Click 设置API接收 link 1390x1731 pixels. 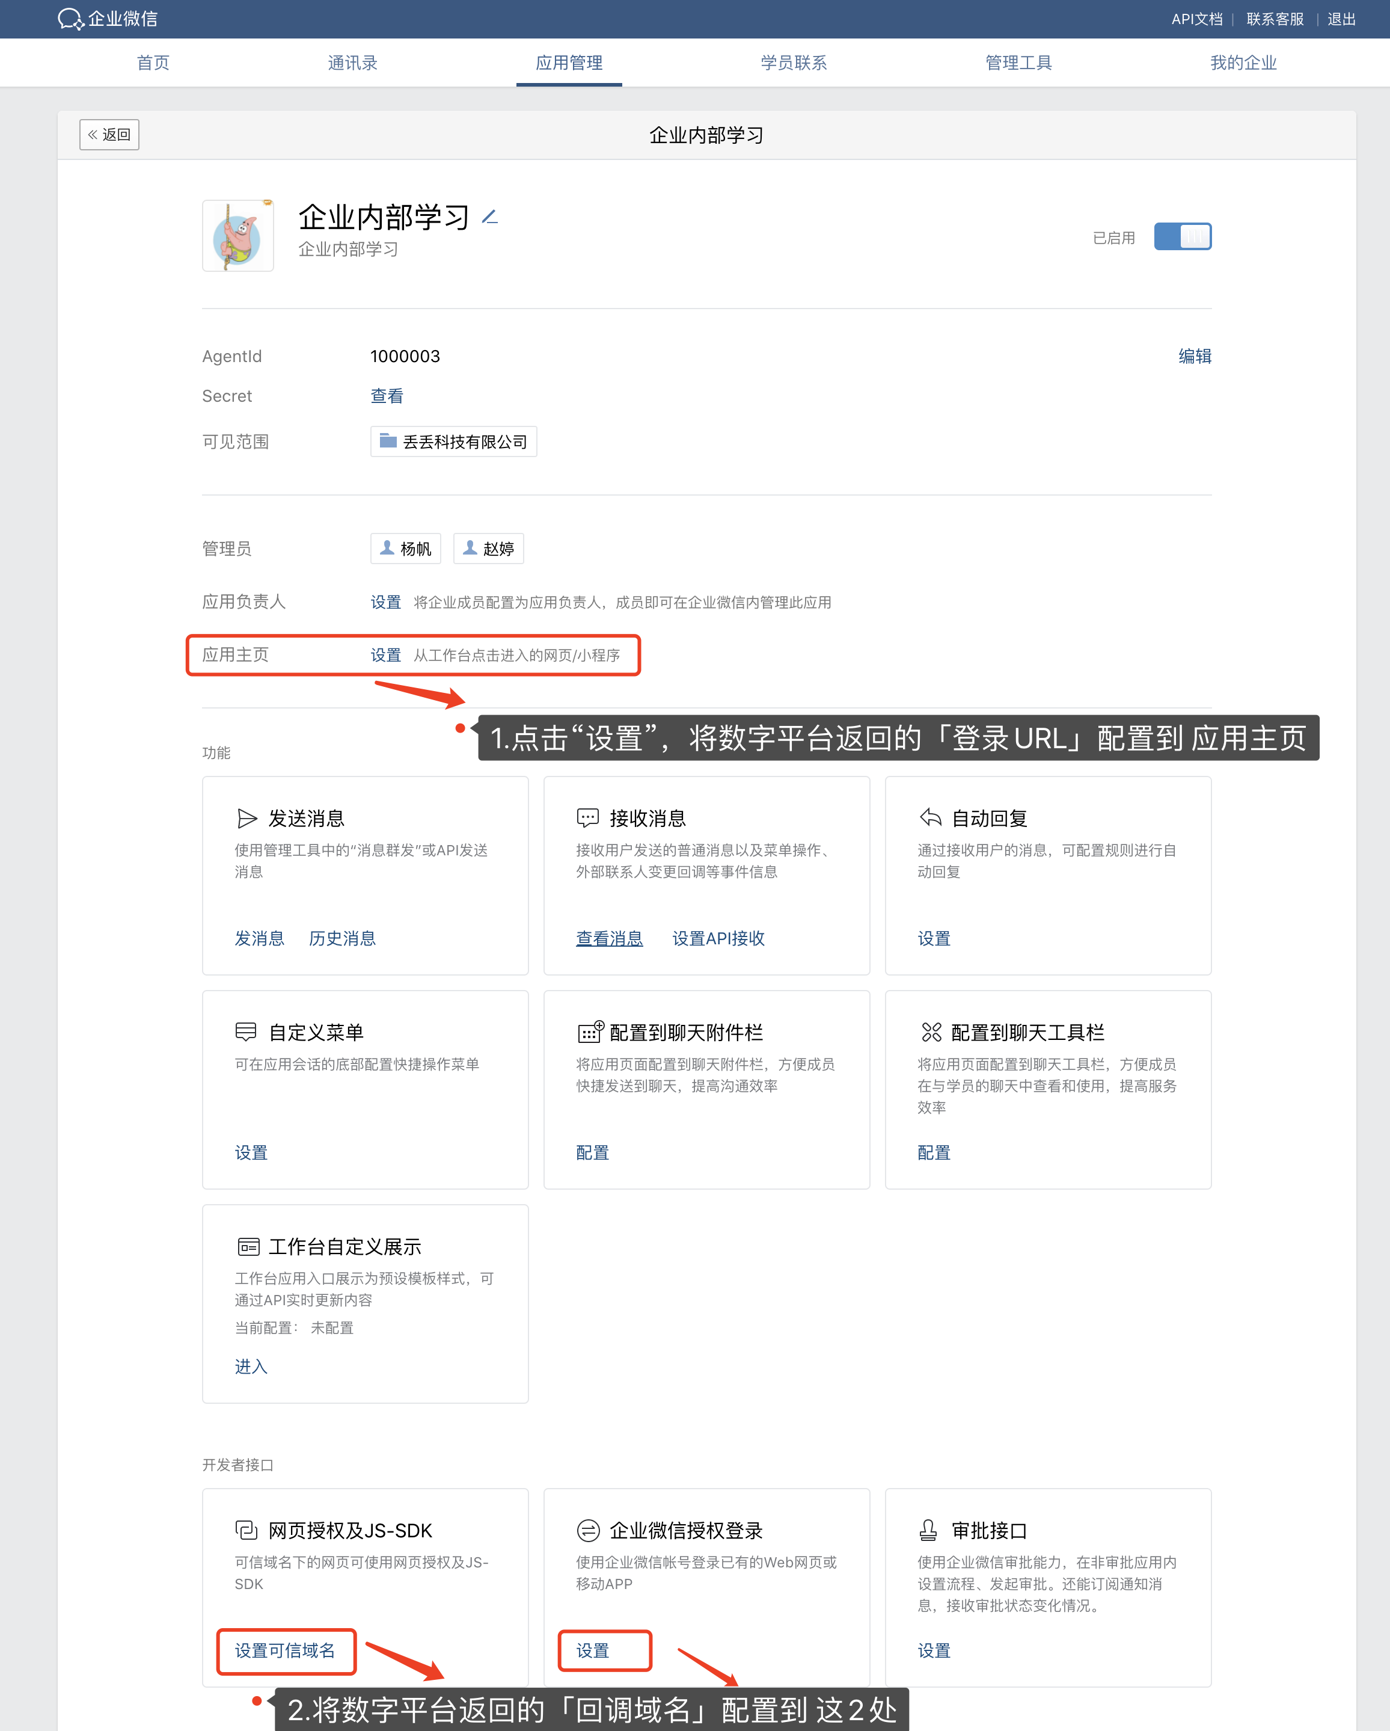coord(718,938)
